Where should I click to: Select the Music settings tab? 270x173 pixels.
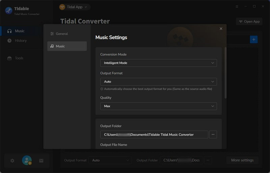[67, 46]
